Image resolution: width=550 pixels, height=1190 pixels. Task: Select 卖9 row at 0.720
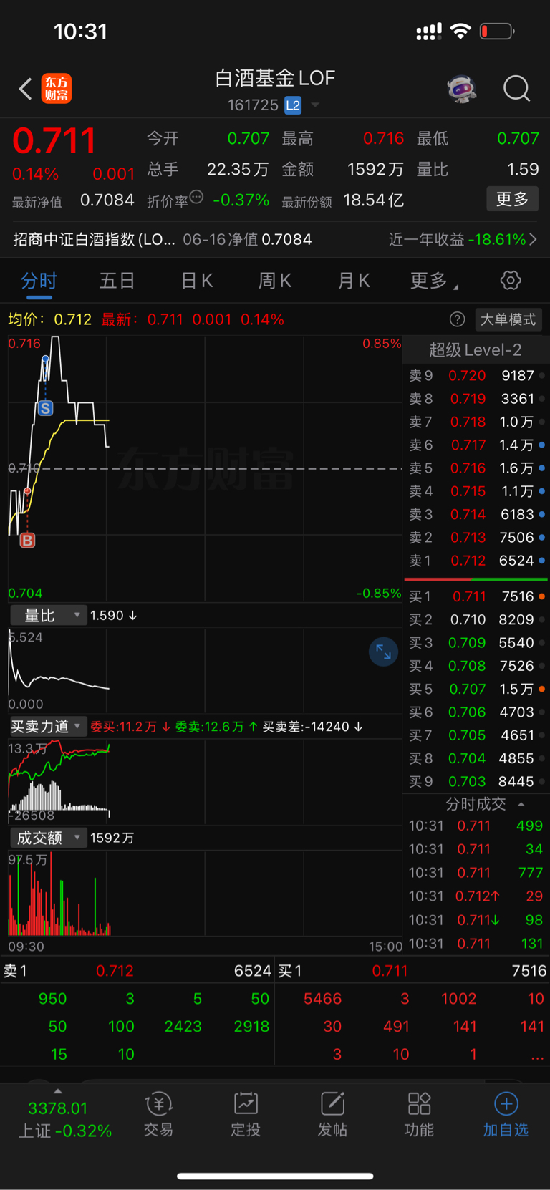point(476,375)
